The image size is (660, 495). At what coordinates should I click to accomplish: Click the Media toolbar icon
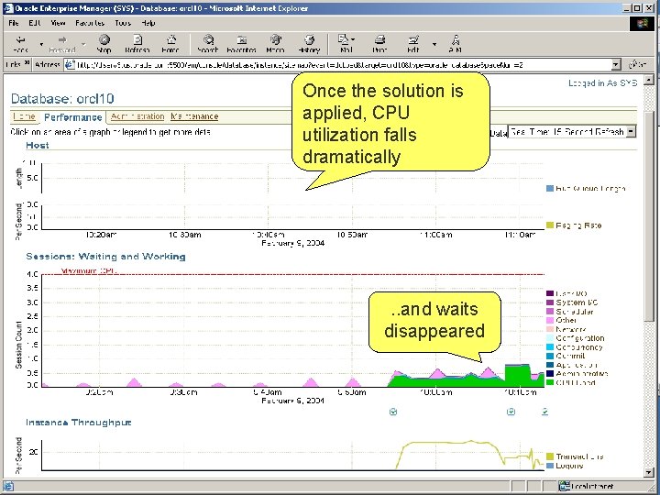click(276, 40)
